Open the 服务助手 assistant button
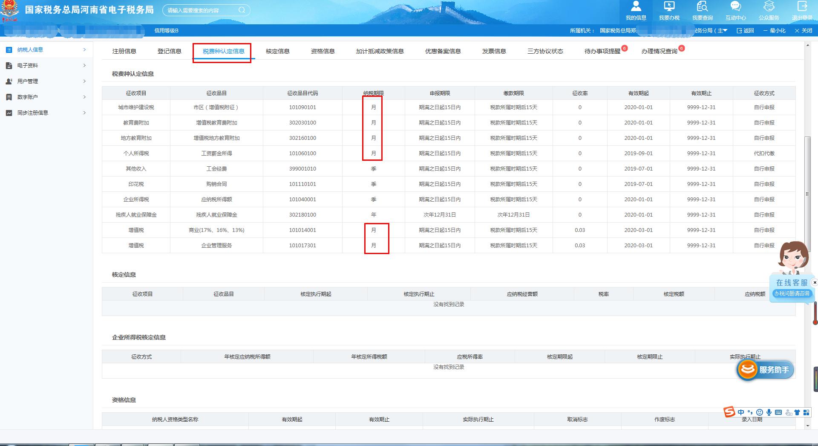This screenshot has width=818, height=446. point(766,370)
